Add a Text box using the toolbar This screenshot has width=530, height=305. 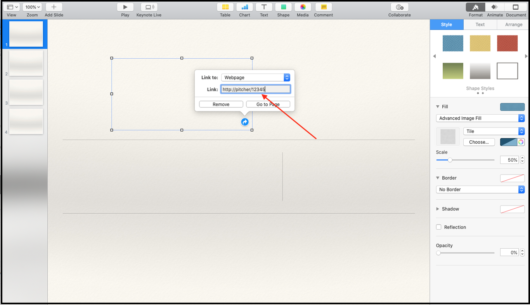(264, 7)
